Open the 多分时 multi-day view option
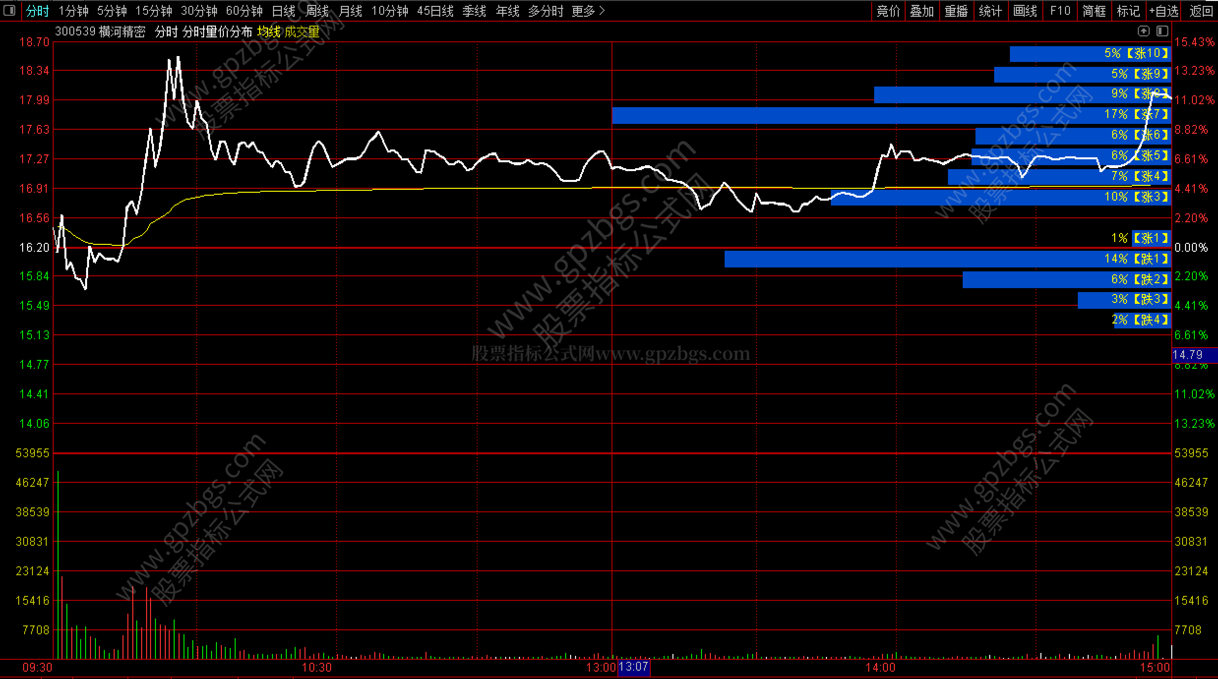The image size is (1218, 679). coord(546,11)
